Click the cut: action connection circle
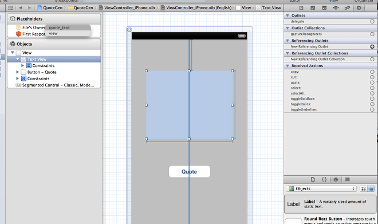378x224 pixels. 372,77
